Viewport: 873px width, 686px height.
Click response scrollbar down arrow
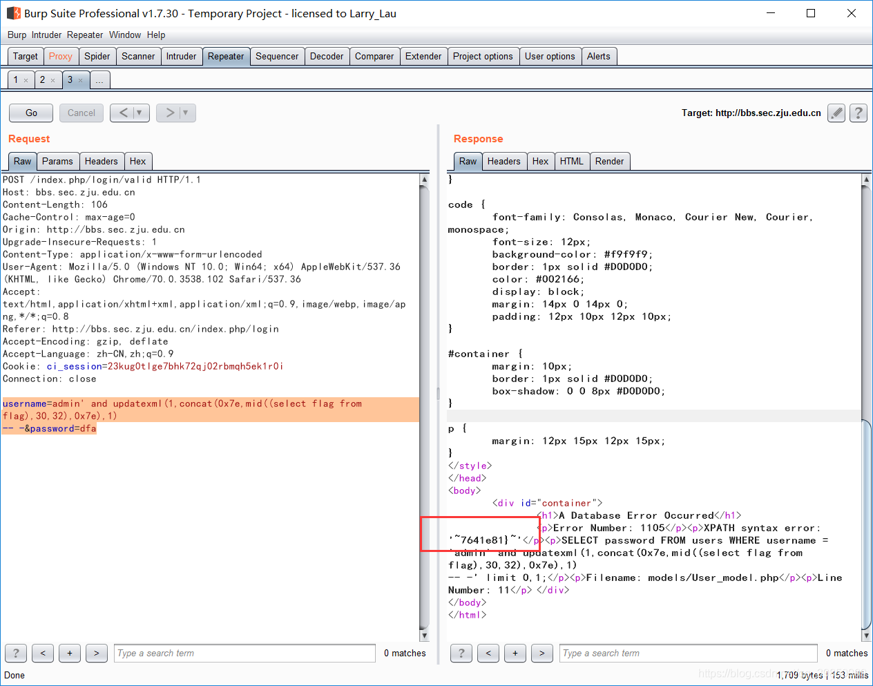click(866, 636)
